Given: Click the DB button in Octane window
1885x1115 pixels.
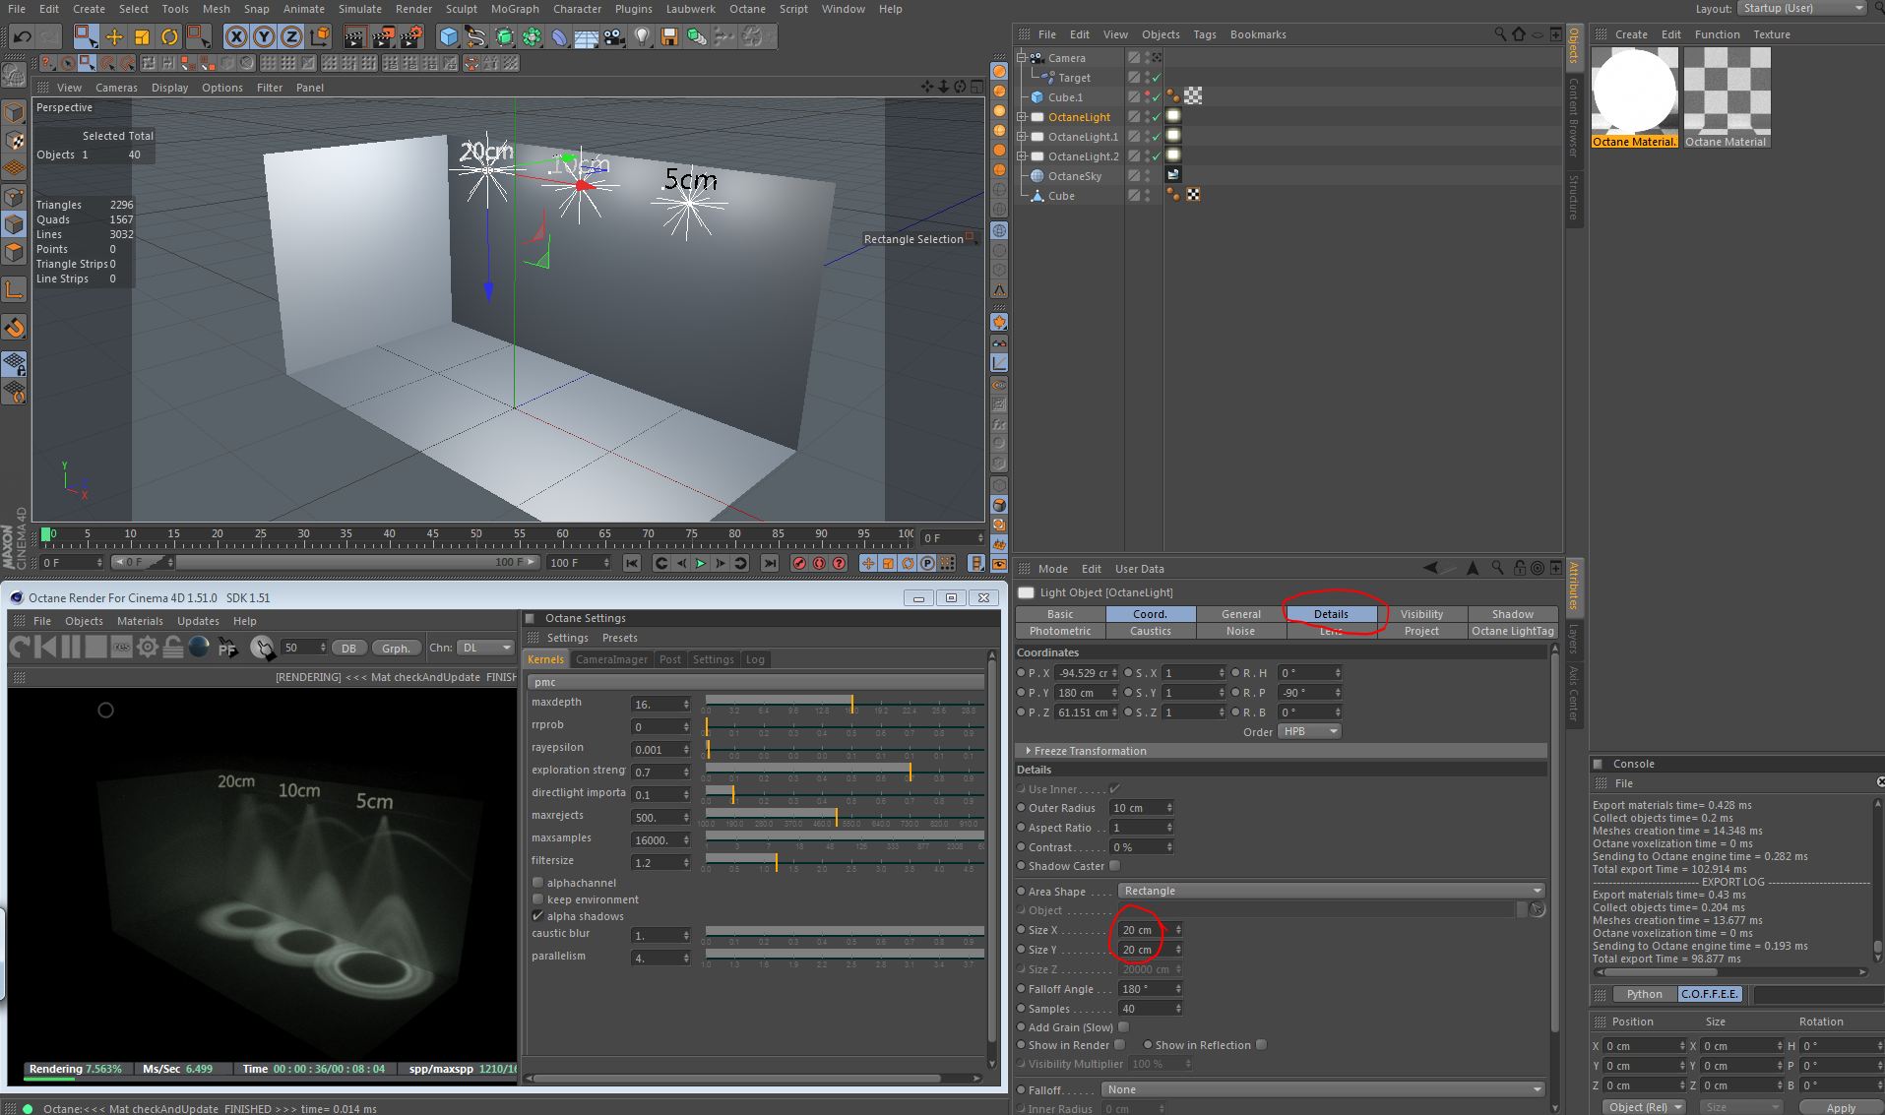Looking at the screenshot, I should [x=349, y=648].
